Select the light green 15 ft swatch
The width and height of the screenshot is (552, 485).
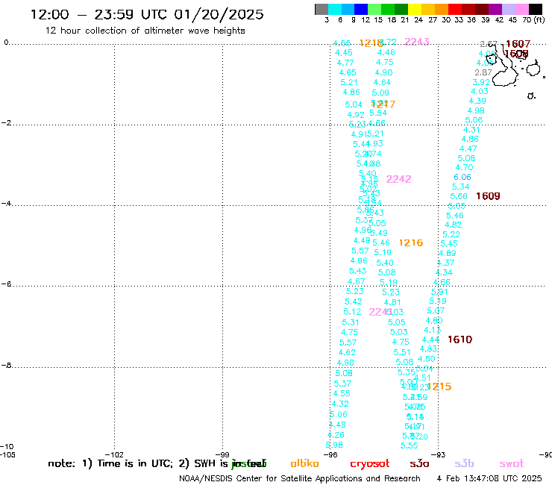pyautogui.click(x=374, y=9)
